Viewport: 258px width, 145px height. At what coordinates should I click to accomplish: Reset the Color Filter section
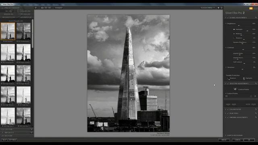coord(256,109)
